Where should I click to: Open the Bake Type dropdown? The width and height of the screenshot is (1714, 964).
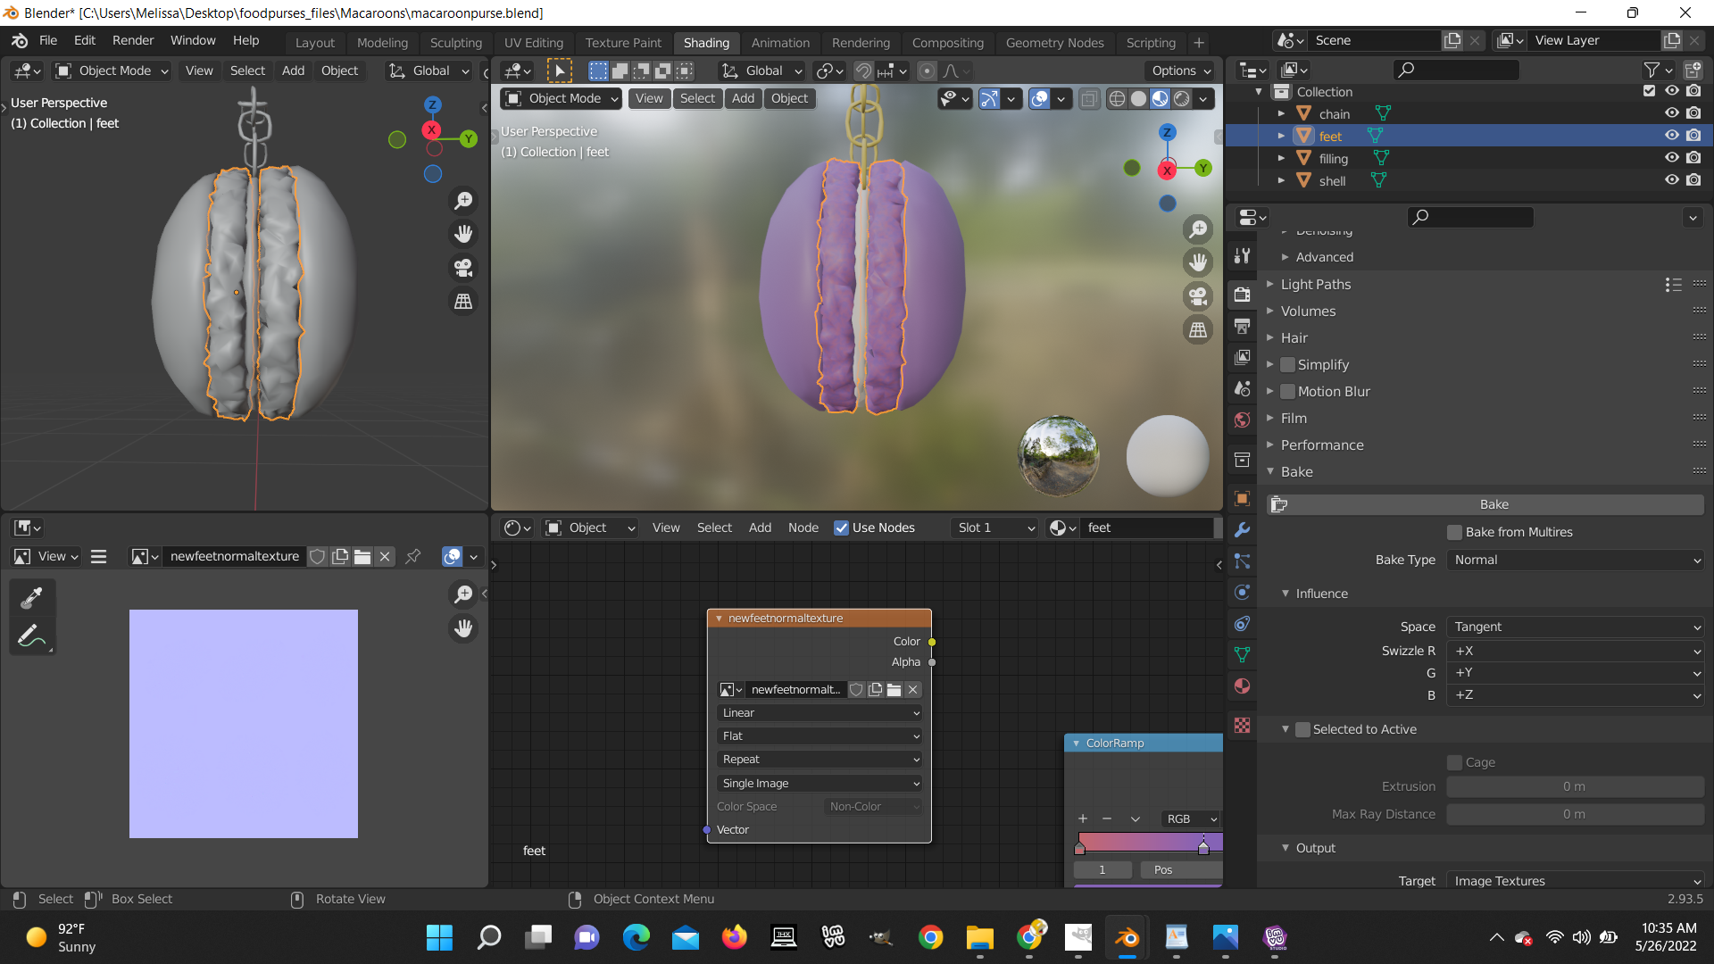[1576, 560]
